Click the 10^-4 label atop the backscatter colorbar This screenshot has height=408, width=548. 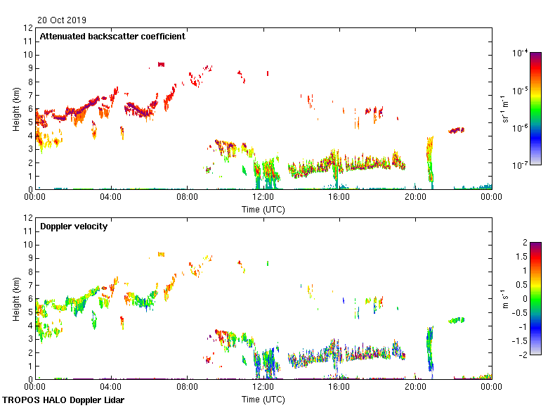[x=520, y=53]
